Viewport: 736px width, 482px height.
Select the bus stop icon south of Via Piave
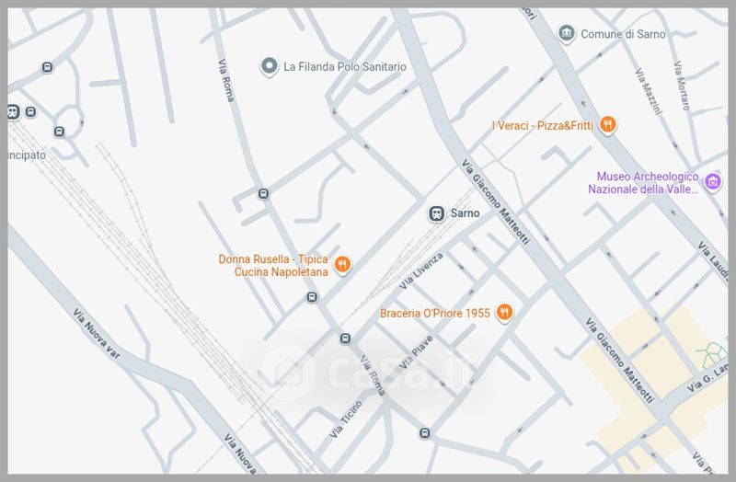tap(423, 433)
